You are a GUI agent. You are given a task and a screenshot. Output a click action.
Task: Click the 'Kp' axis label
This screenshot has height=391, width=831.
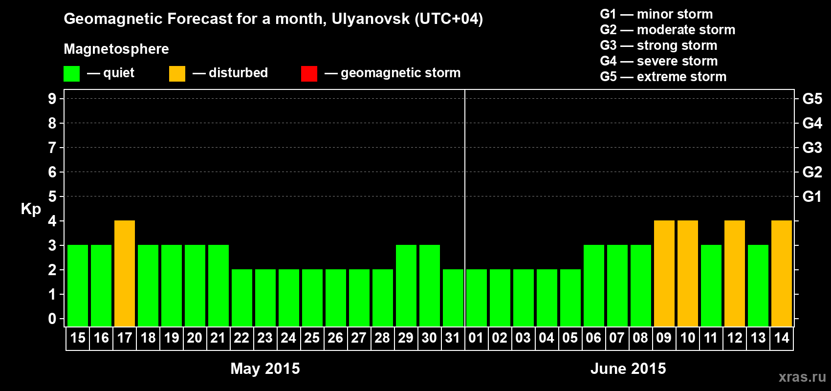tap(31, 209)
